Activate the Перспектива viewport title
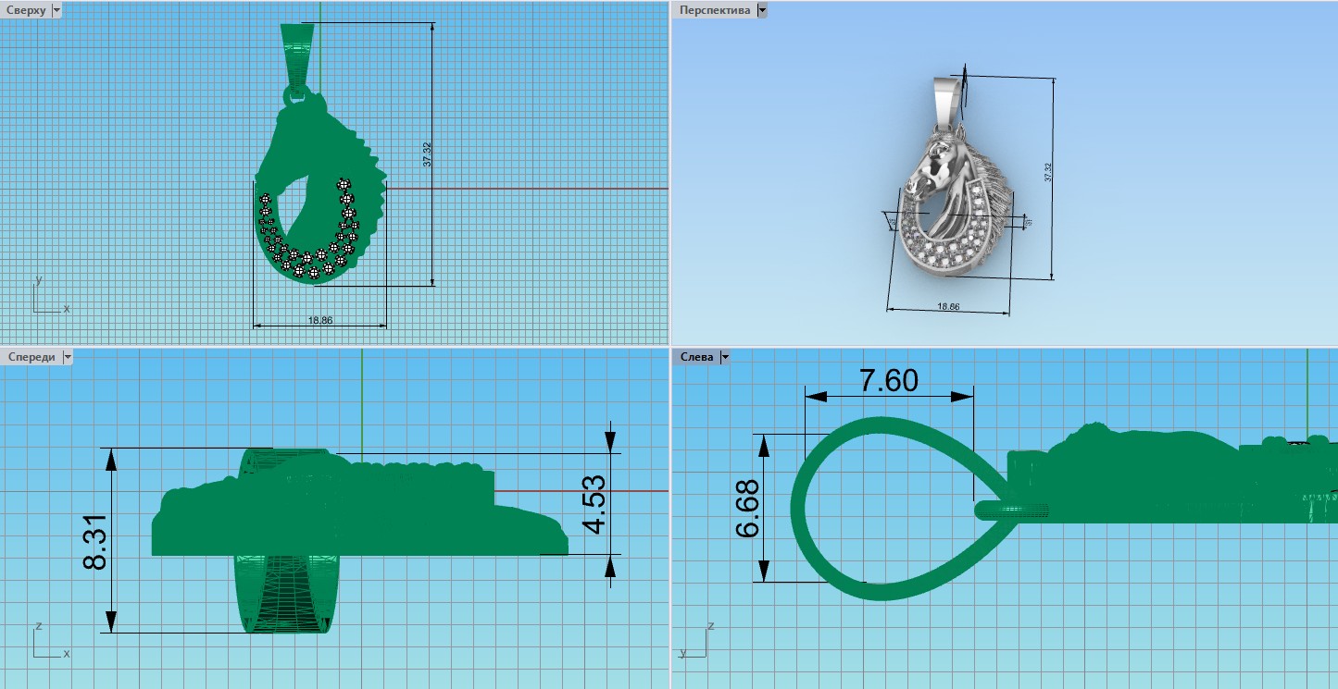 714,10
